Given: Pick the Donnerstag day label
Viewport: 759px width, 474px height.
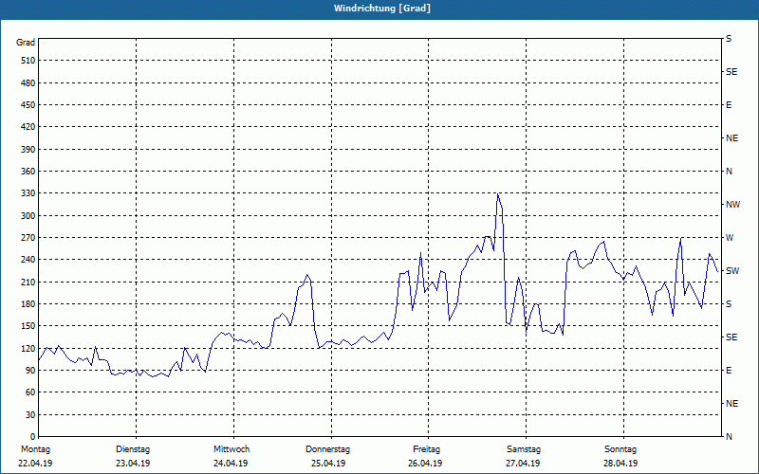Looking at the screenshot, I should [x=327, y=449].
